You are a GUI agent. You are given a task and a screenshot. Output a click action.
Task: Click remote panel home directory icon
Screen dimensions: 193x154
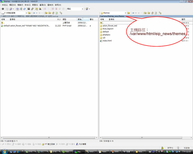(152, 13)
